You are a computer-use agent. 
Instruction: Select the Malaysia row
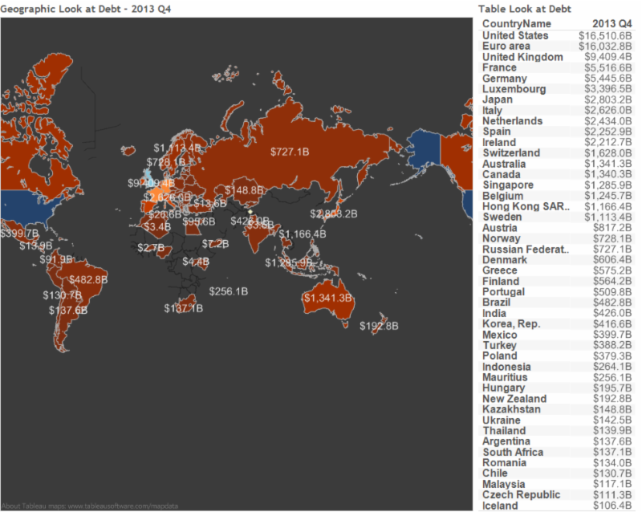tap(557, 484)
